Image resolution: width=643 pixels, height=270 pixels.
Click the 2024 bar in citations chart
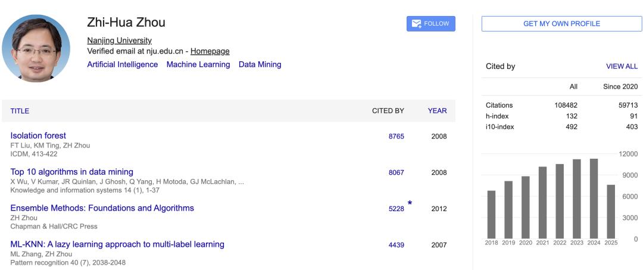pos(594,199)
